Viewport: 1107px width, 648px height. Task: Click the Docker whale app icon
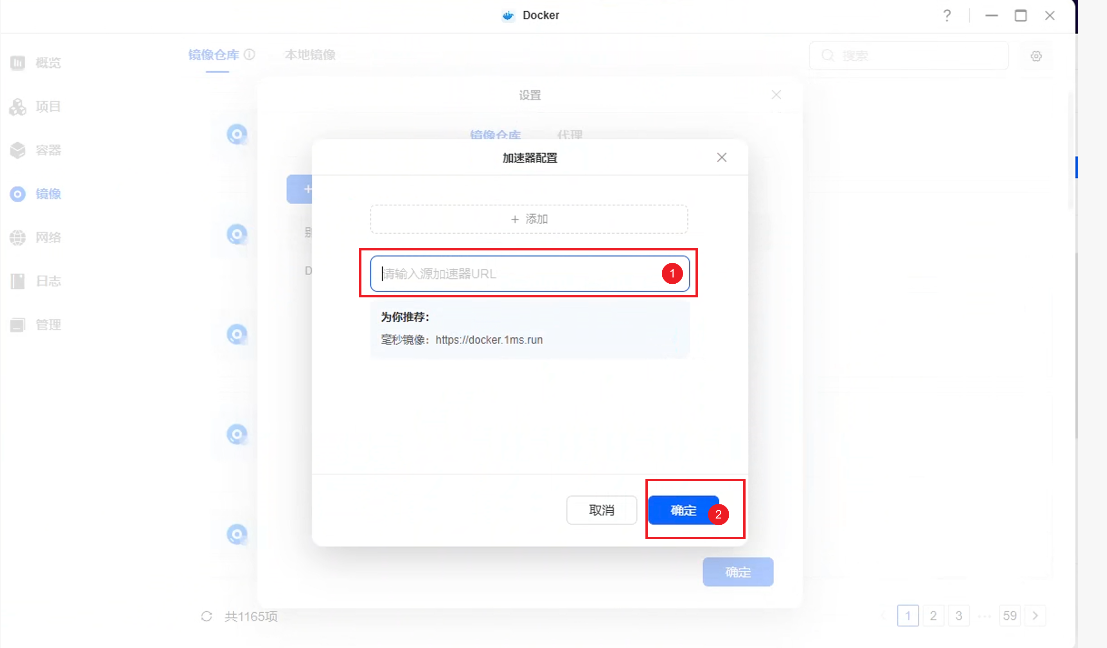coord(508,15)
